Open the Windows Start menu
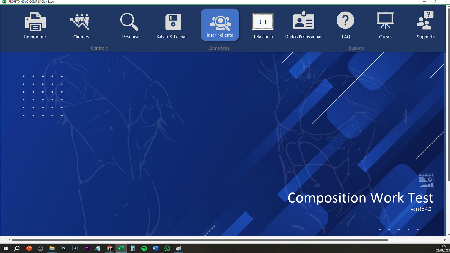Viewport: 450px width, 253px height. (x=5, y=248)
